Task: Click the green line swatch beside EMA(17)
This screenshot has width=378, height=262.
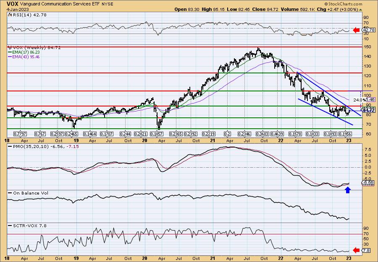Action: coord(10,52)
